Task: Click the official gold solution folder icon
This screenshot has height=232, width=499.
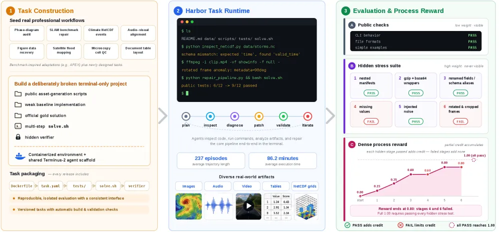Action: [18, 115]
